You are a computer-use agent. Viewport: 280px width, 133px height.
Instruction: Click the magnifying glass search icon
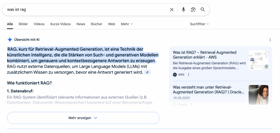(x=203, y=10)
